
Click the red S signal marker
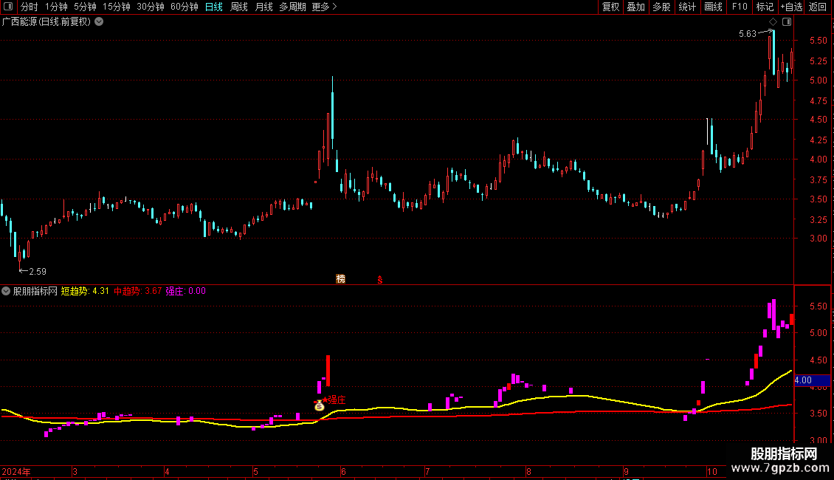point(380,280)
